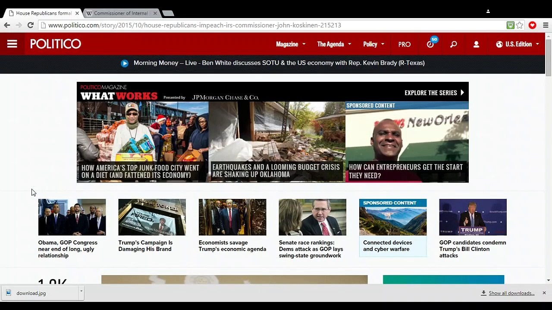Open Obama, GOP Congress relationship headline
The width and height of the screenshot is (552, 310).
(x=68, y=249)
